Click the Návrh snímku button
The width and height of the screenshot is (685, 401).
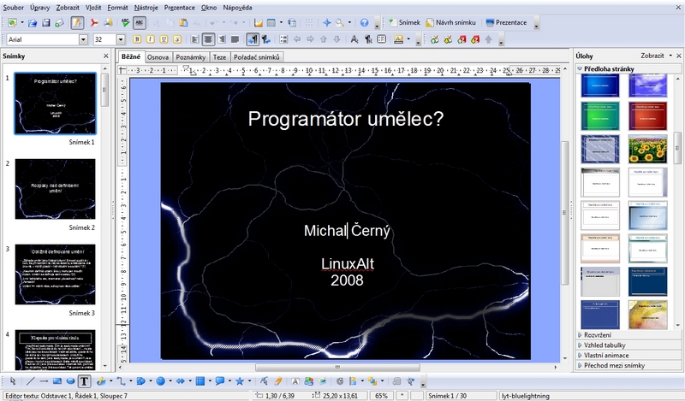click(451, 23)
